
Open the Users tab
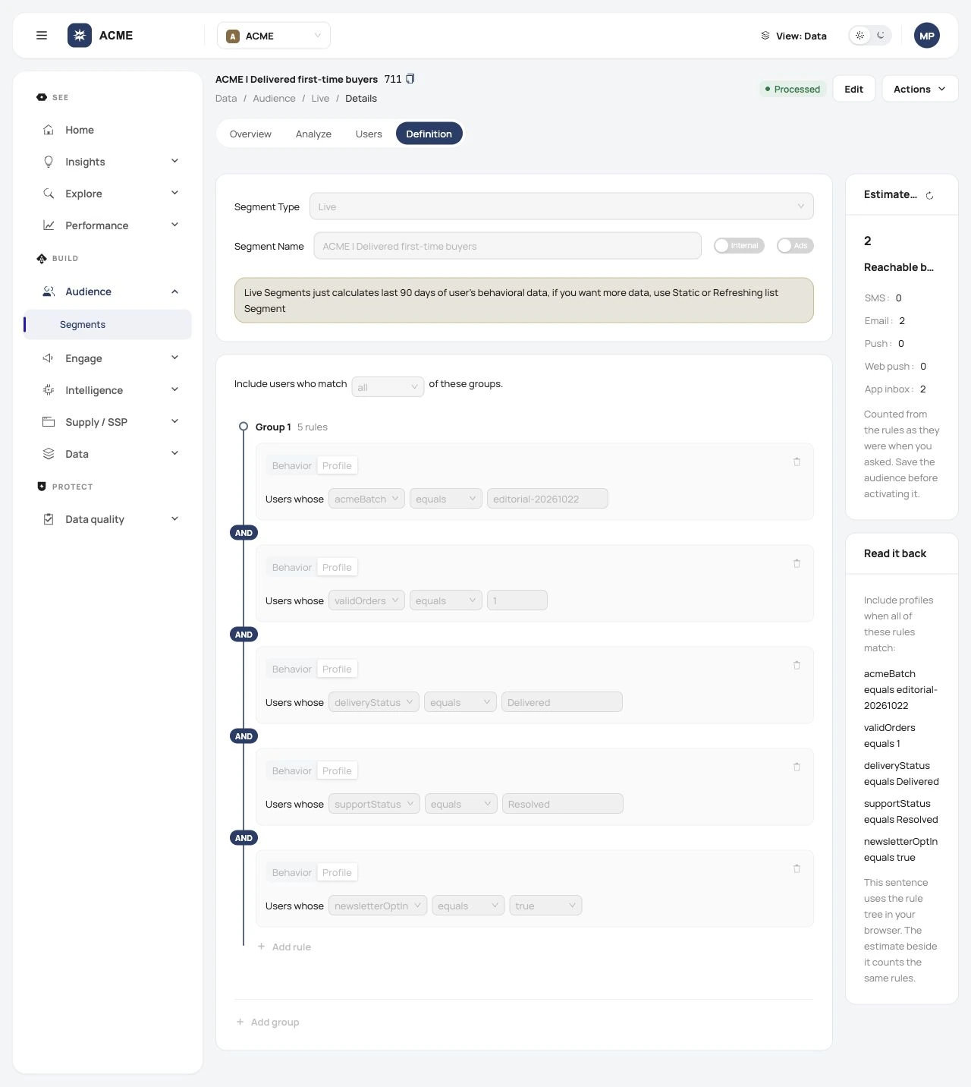pos(369,134)
